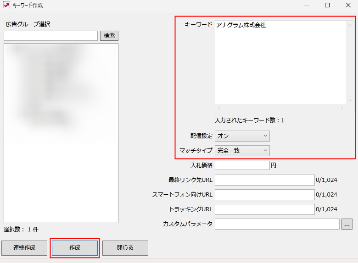The width and height of the screenshot is (358, 263).
Task: Click the ad group search text field
Action: (x=50, y=36)
